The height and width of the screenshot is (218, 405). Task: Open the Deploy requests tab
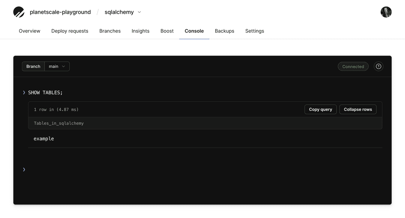pos(70,31)
